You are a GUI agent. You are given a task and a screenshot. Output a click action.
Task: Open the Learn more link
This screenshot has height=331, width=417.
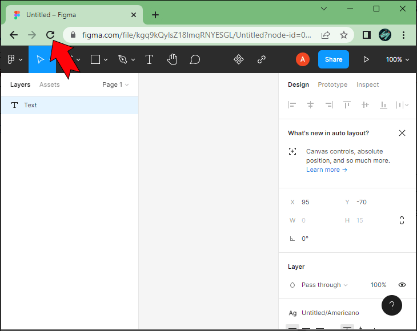(x=326, y=169)
